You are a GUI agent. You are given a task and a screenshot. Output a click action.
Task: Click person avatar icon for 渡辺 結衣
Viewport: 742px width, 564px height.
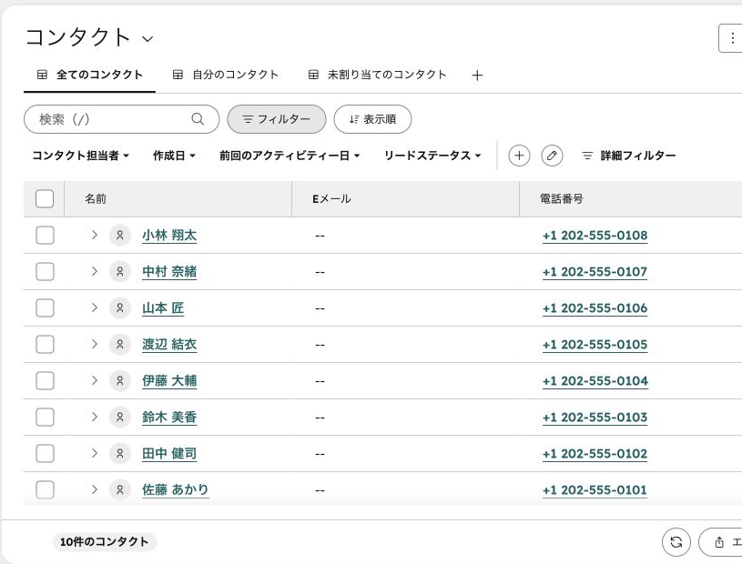(120, 344)
